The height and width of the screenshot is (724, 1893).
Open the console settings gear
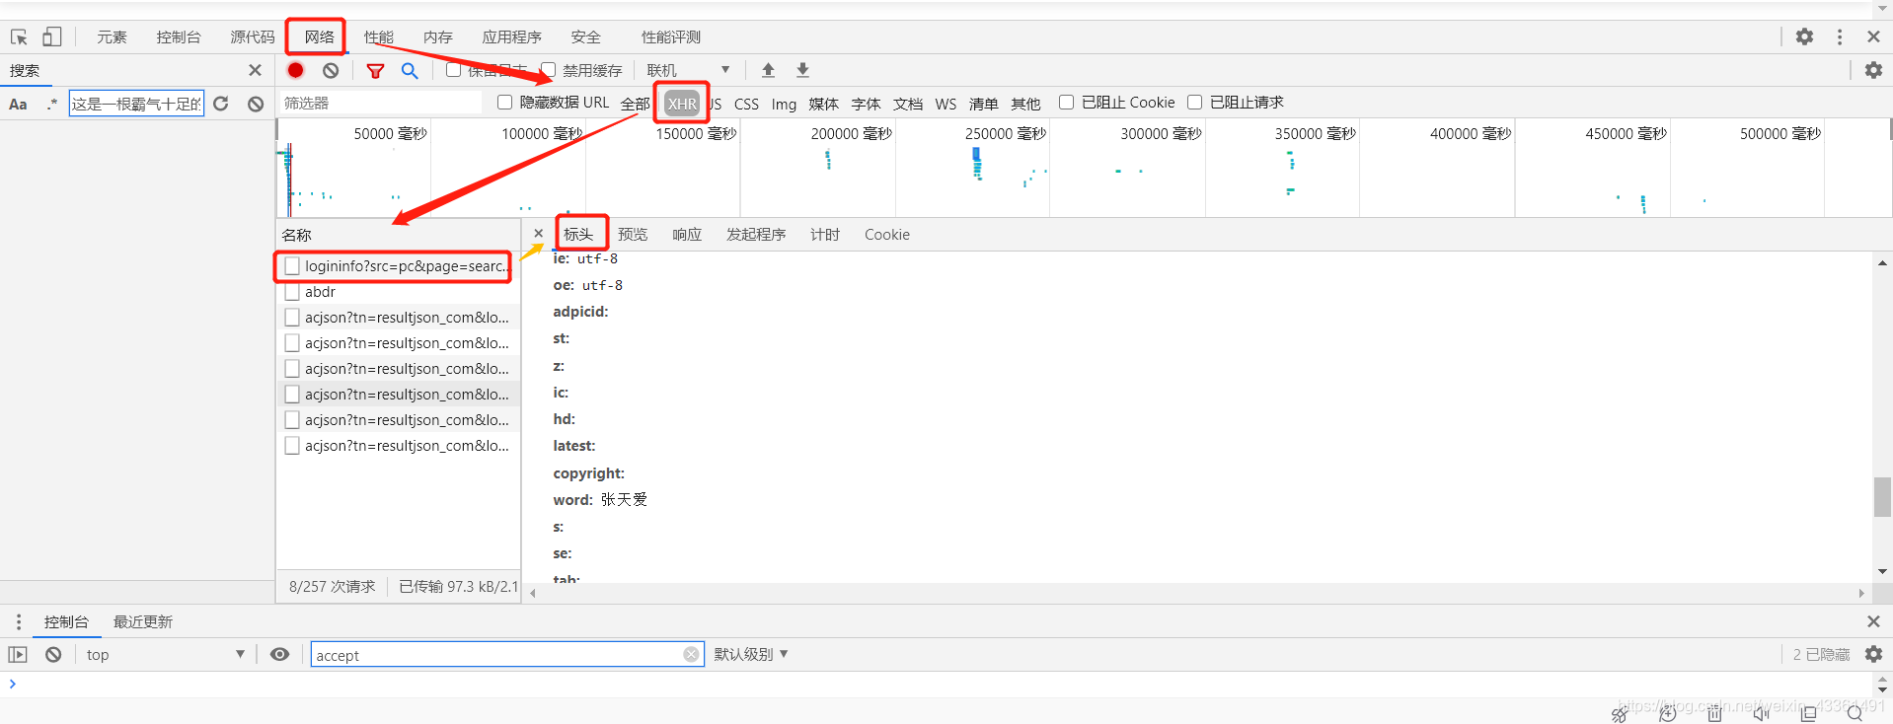click(1873, 654)
